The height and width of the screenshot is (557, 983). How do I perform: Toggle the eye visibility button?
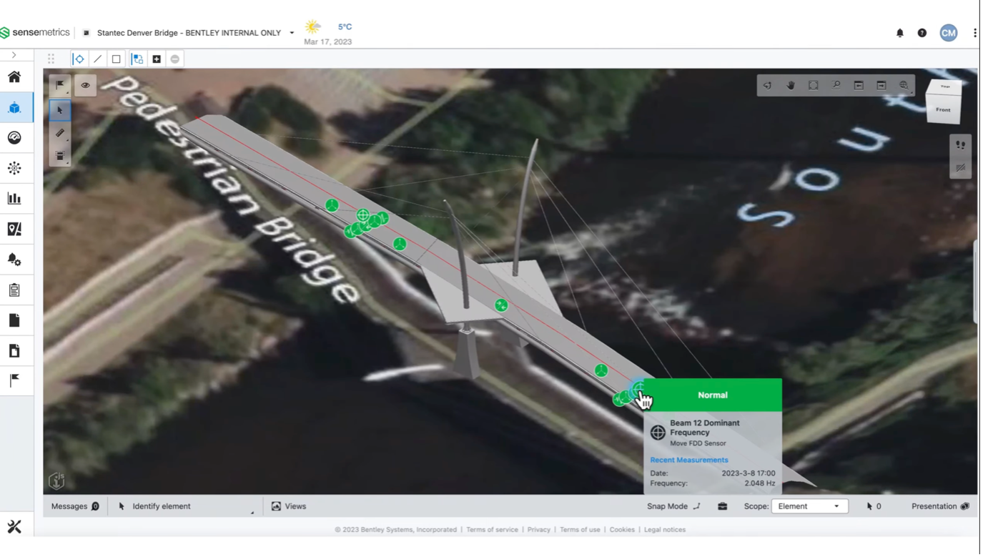tap(85, 86)
